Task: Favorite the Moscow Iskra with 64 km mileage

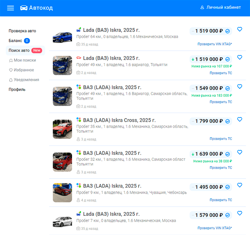Action: [x=240, y=29]
